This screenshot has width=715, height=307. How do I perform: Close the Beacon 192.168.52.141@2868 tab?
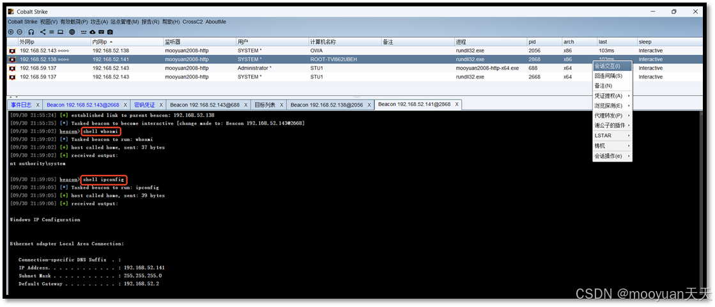[x=456, y=104]
